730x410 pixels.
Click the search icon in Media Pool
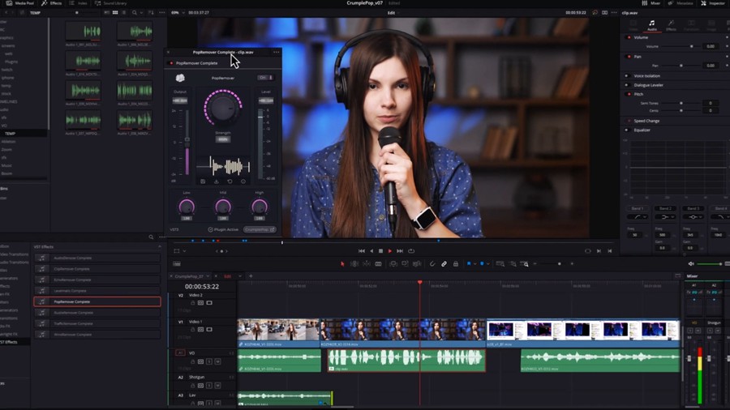pos(134,12)
